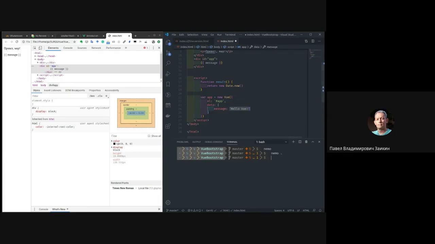Screen dimensions: 435x244
Task: Open the Terminal menu in VS Code
Action: point(230,35)
